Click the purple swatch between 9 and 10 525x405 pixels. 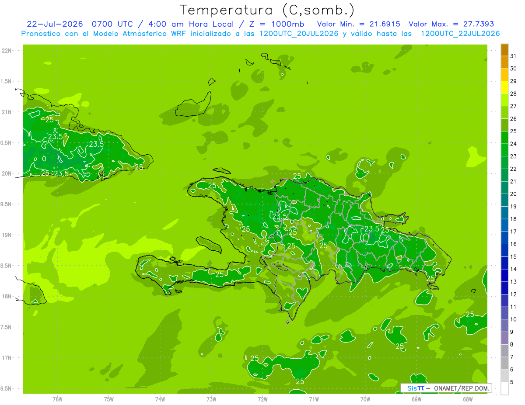point(504,326)
